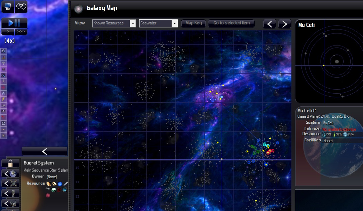This screenshot has width=363, height=211.
Task: Go to next item with right arrow
Action: 284,24
